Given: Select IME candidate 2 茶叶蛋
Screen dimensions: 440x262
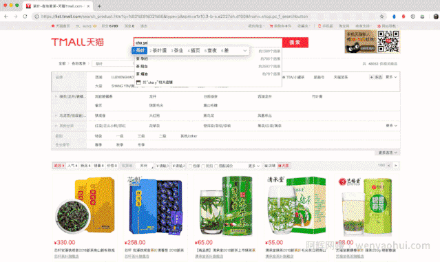Looking at the screenshot, I should click(158, 50).
